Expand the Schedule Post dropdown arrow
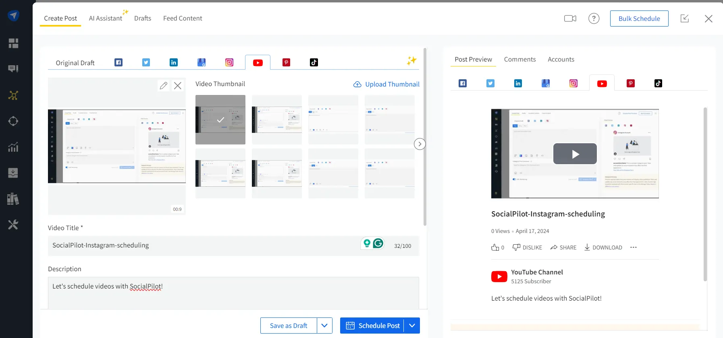Screen dimensions: 723x338 (x=412, y=326)
